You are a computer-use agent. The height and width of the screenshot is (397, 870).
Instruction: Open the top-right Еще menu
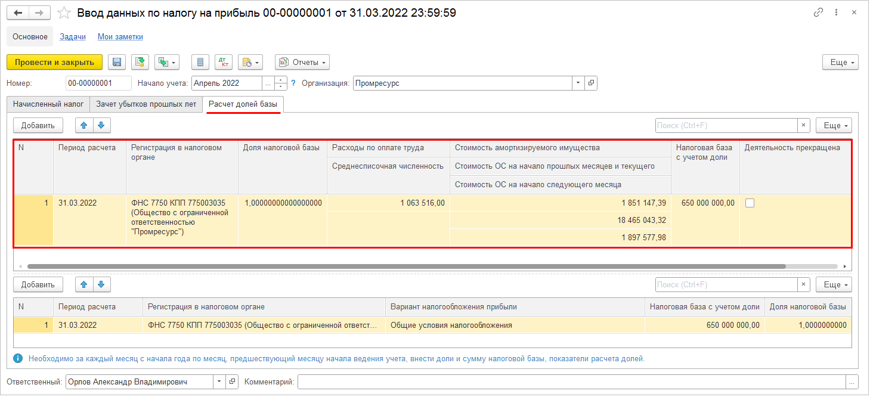pyautogui.click(x=840, y=62)
